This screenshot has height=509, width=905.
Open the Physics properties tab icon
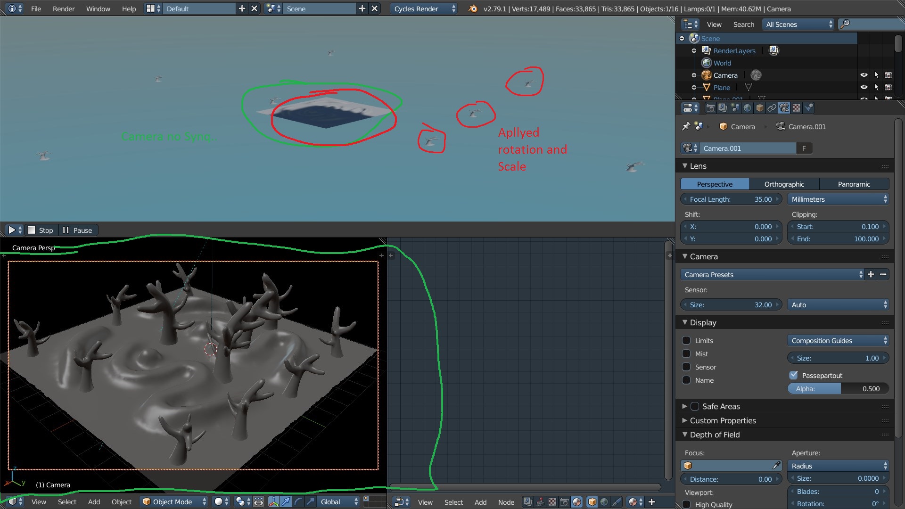pos(808,108)
